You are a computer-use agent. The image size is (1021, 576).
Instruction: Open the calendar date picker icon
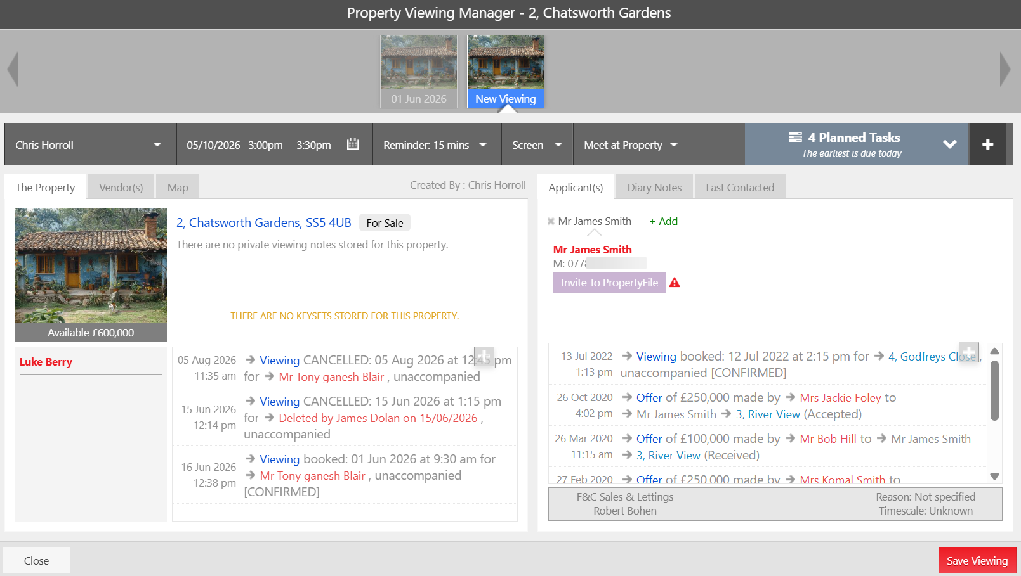pyautogui.click(x=353, y=144)
